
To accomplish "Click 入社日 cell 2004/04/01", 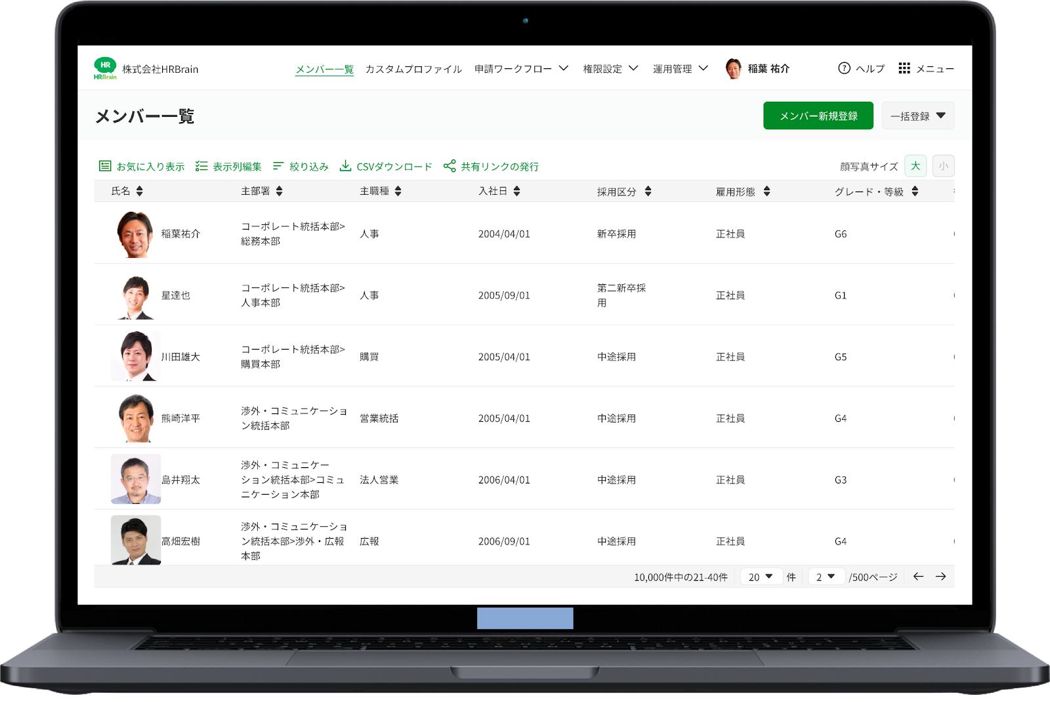I will [504, 234].
